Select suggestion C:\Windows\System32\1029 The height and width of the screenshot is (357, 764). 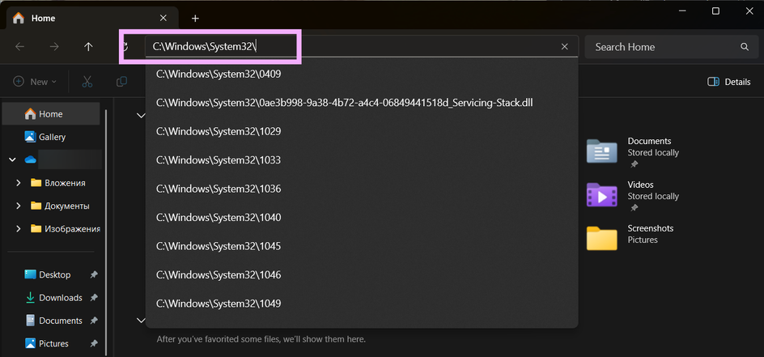click(362, 131)
